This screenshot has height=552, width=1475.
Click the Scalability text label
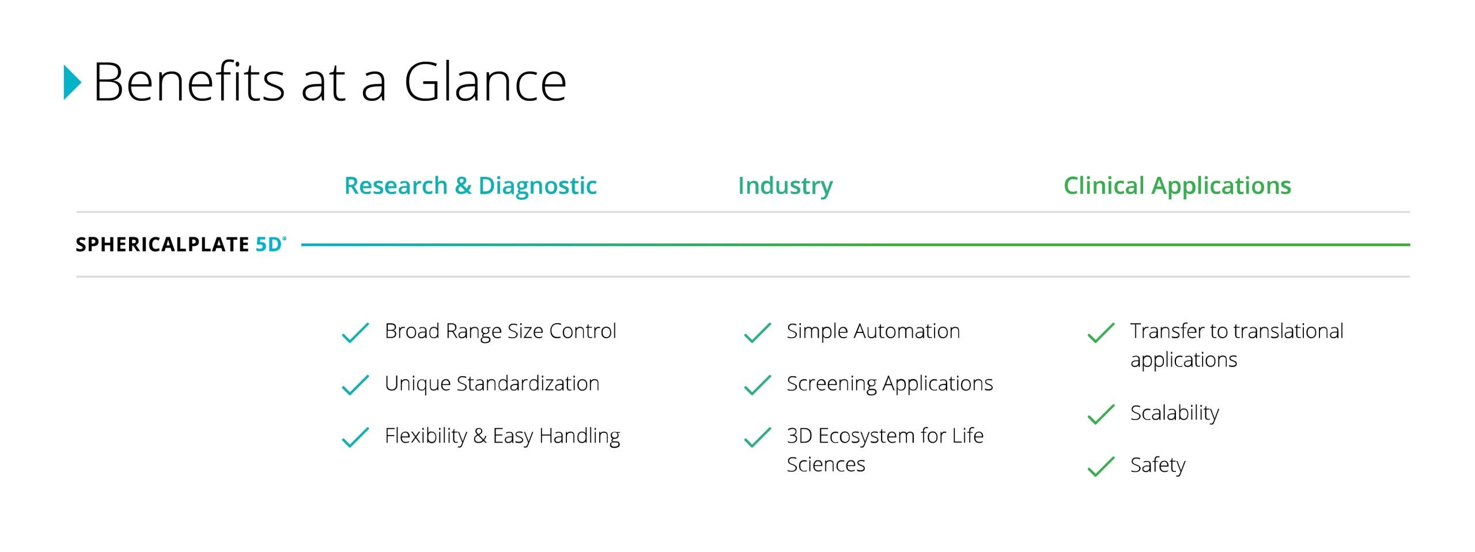(x=1174, y=413)
